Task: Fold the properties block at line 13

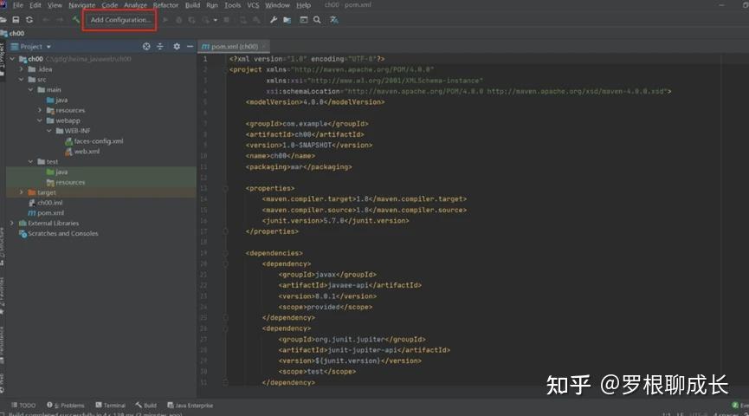Action: tap(225, 188)
